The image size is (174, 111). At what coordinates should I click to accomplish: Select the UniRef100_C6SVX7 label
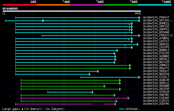pos(156,41)
